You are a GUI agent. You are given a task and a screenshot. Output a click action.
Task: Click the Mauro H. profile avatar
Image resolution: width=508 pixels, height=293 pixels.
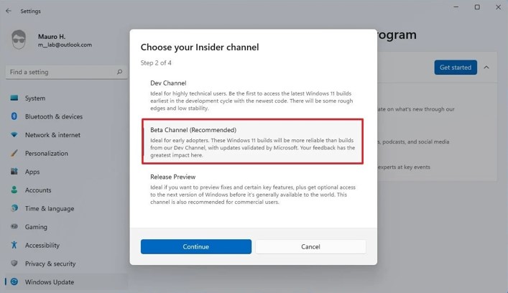19,39
